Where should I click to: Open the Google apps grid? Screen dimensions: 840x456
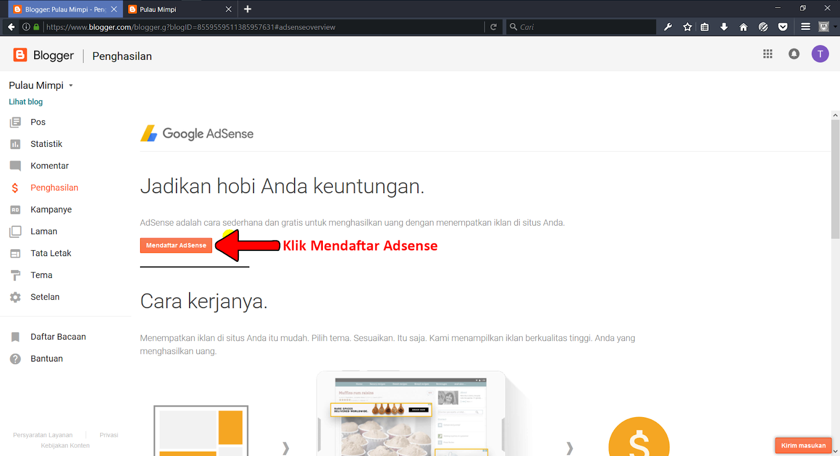tap(768, 54)
